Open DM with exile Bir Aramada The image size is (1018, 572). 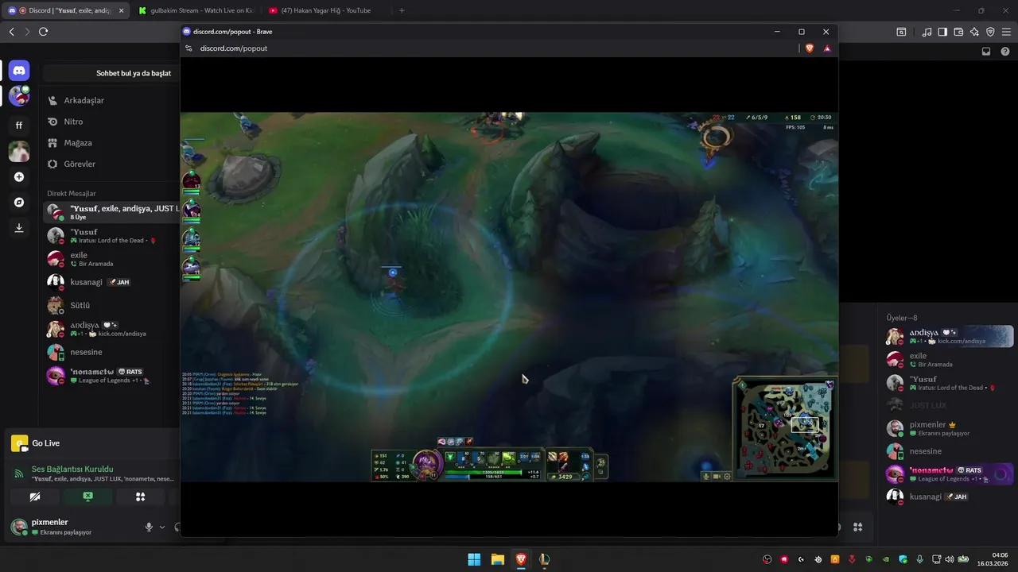tap(111, 259)
